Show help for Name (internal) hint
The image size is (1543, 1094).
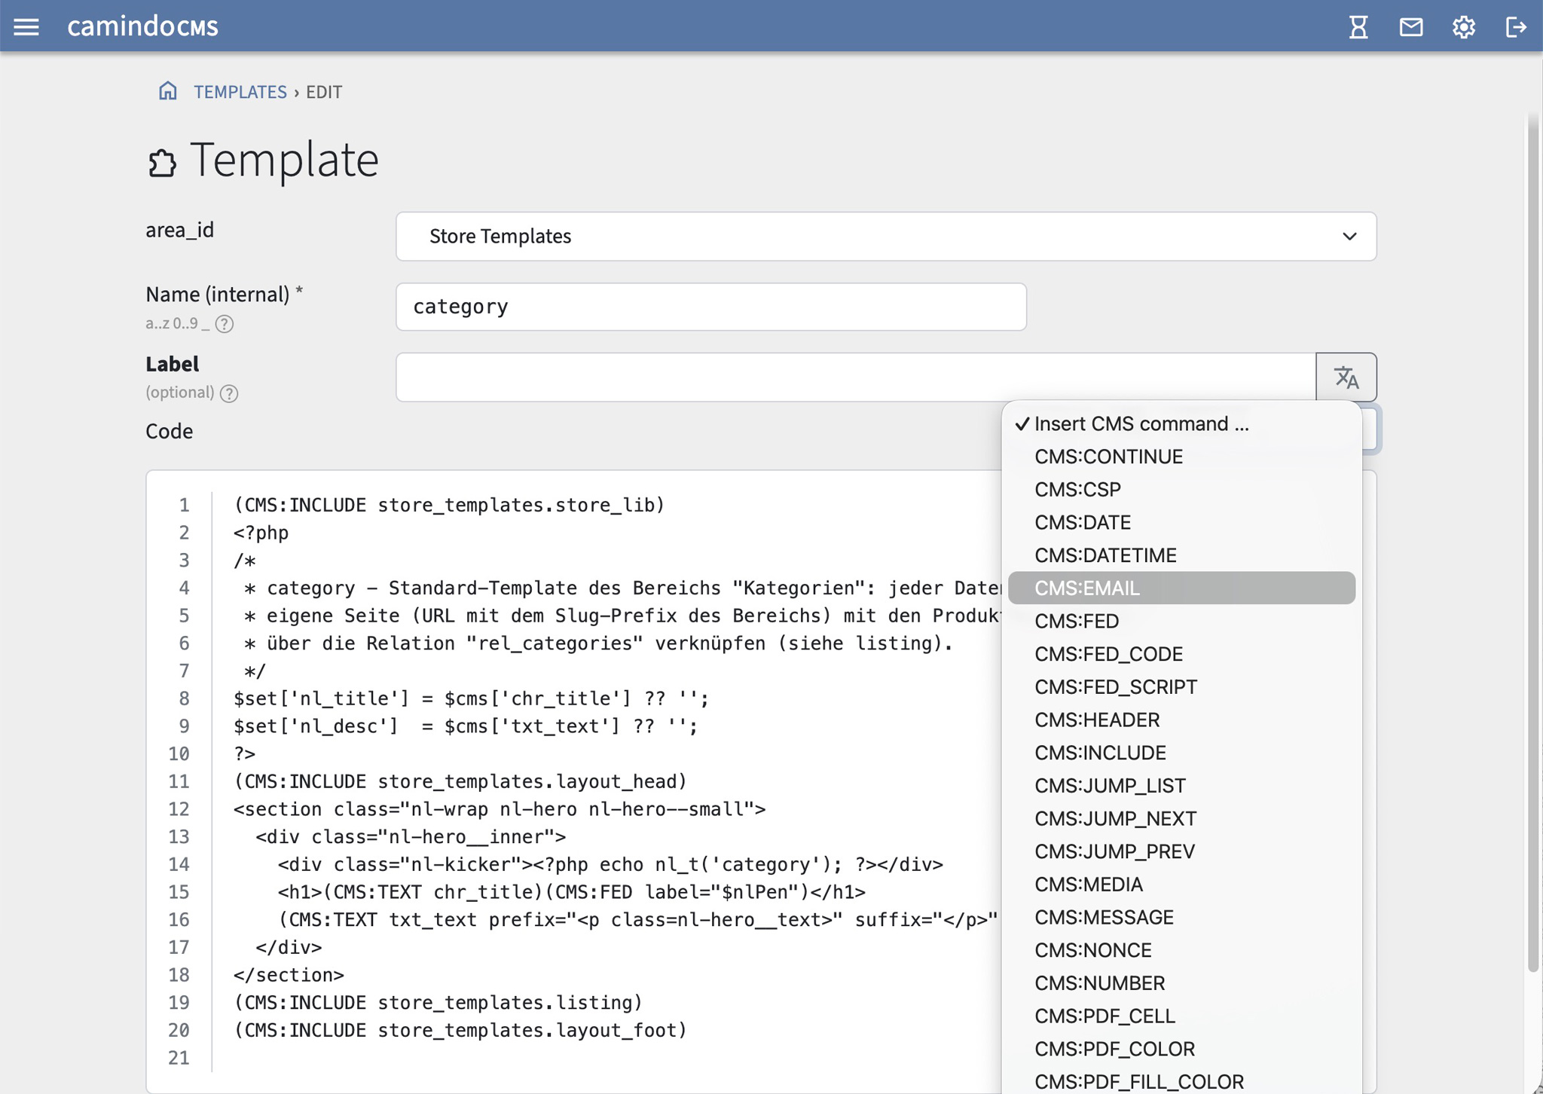[x=225, y=324]
